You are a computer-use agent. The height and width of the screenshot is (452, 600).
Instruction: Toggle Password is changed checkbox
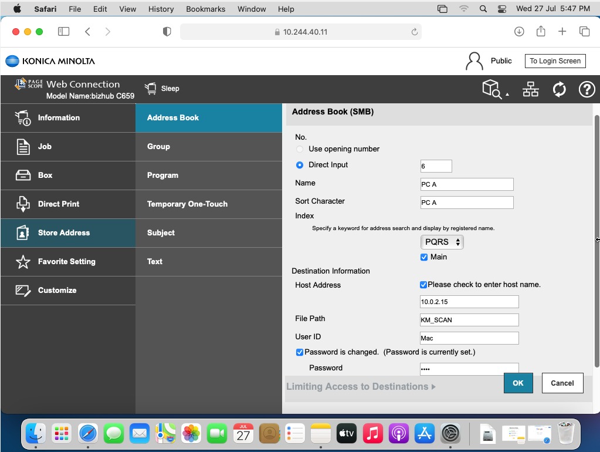coord(300,352)
